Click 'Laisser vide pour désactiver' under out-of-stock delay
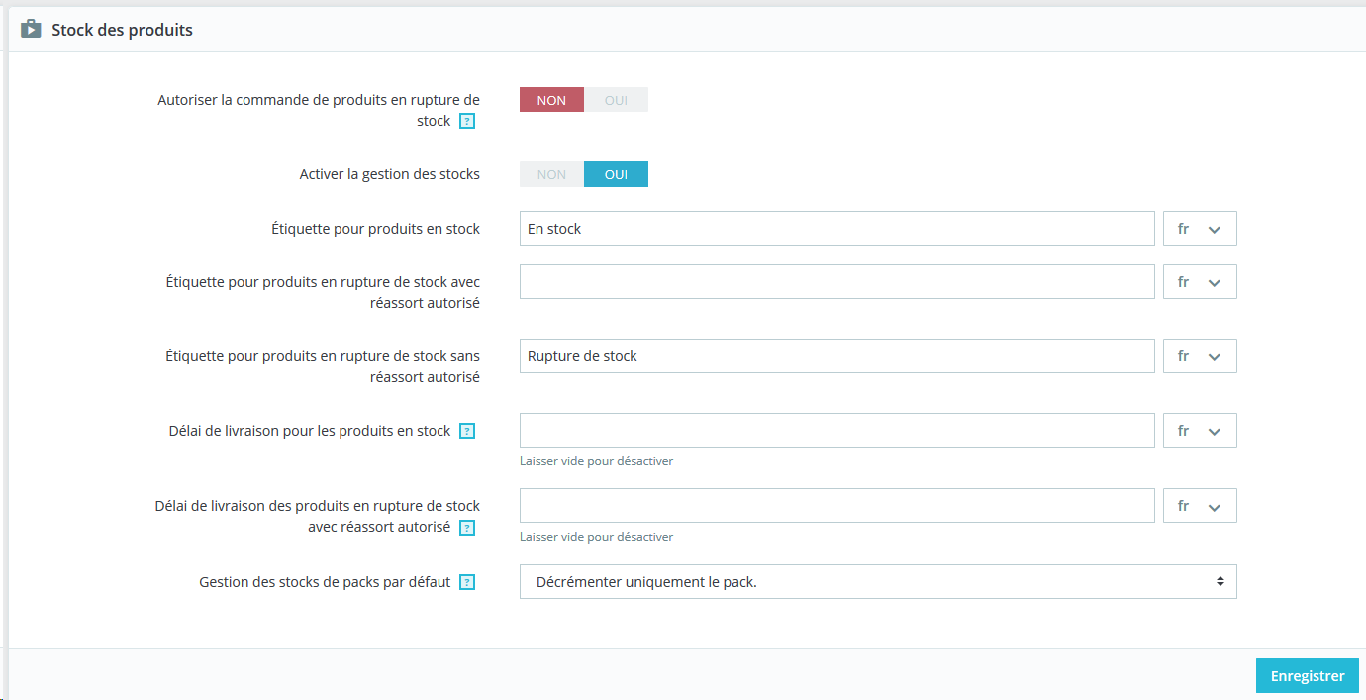Screen dimensions: 1366x700 (x=597, y=537)
